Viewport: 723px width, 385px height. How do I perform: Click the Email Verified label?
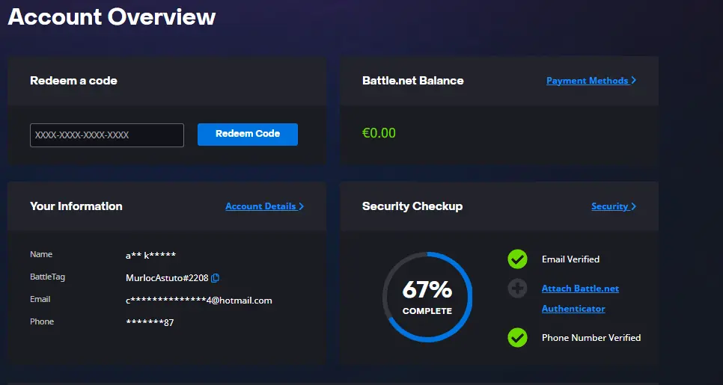[x=570, y=259]
